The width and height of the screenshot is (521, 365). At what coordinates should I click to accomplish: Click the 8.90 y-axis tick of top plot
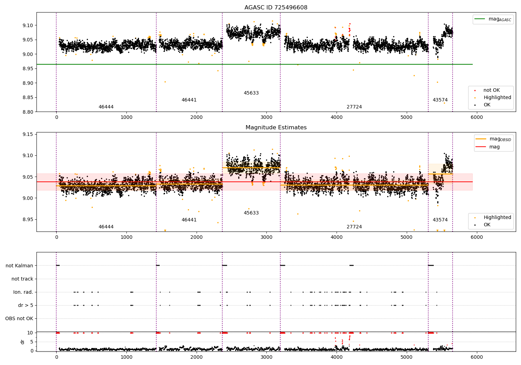coord(28,83)
